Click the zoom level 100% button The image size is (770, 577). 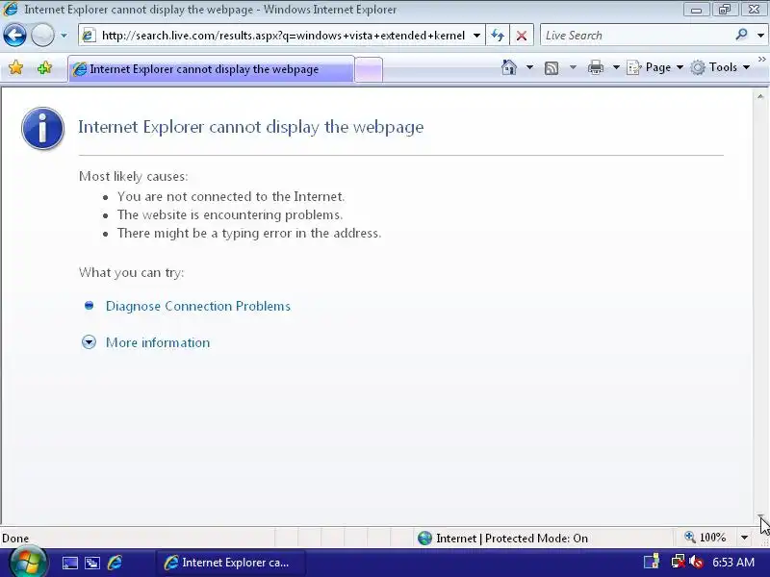tap(706, 538)
